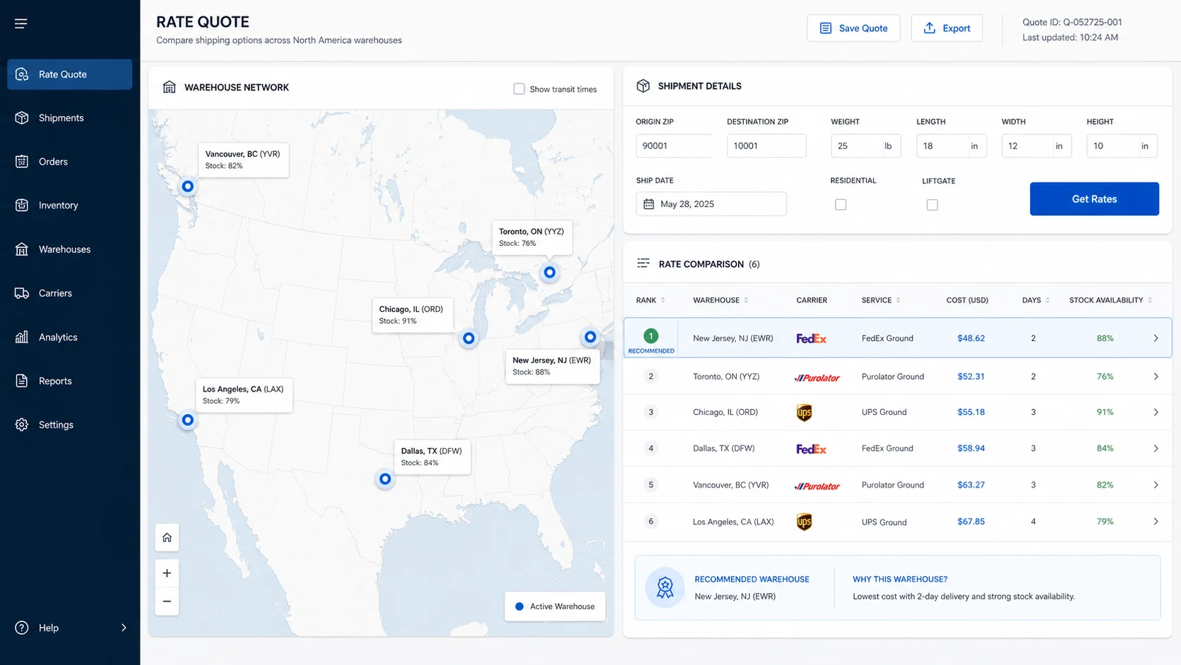
Task: Open Carriers in the sidebar
Action: 69,293
